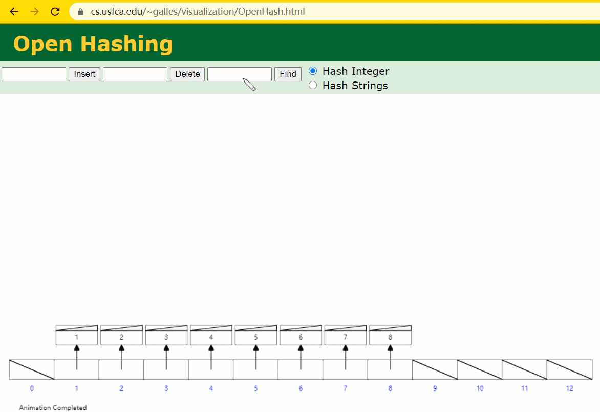Click blue index label 0

pos(32,388)
